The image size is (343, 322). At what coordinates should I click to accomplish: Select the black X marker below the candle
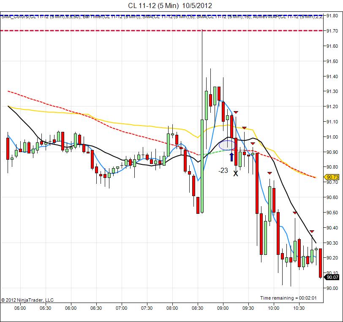click(x=236, y=174)
